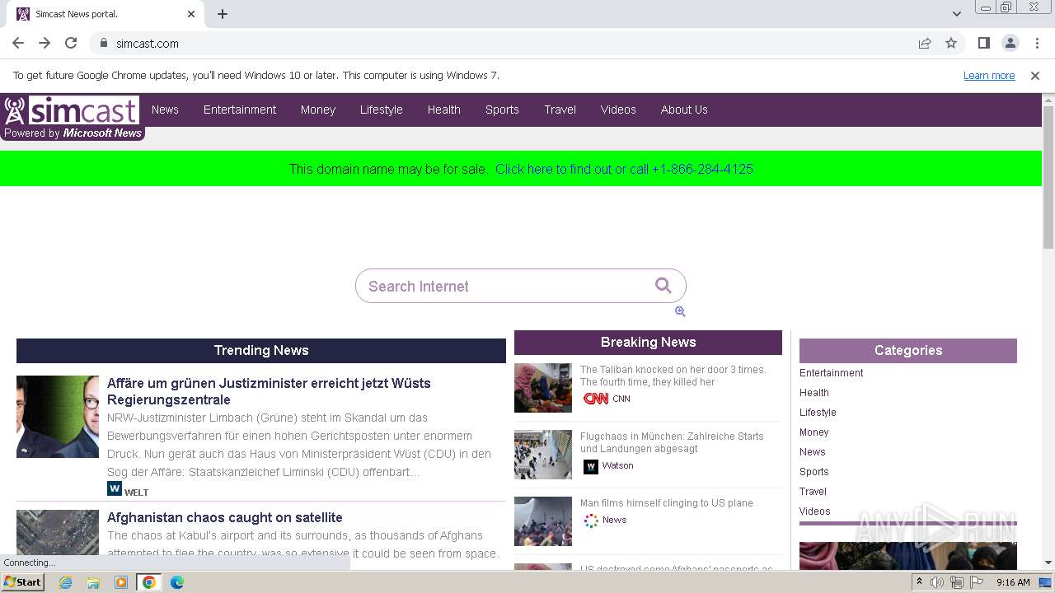The height and width of the screenshot is (593, 1055).
Task: Open the Travel menu item
Action: coord(560,110)
